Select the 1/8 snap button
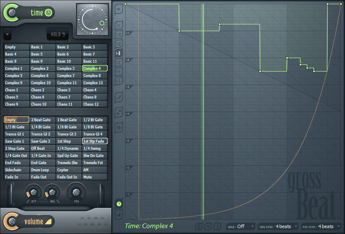This screenshot has height=234, width=345. (119, 53)
